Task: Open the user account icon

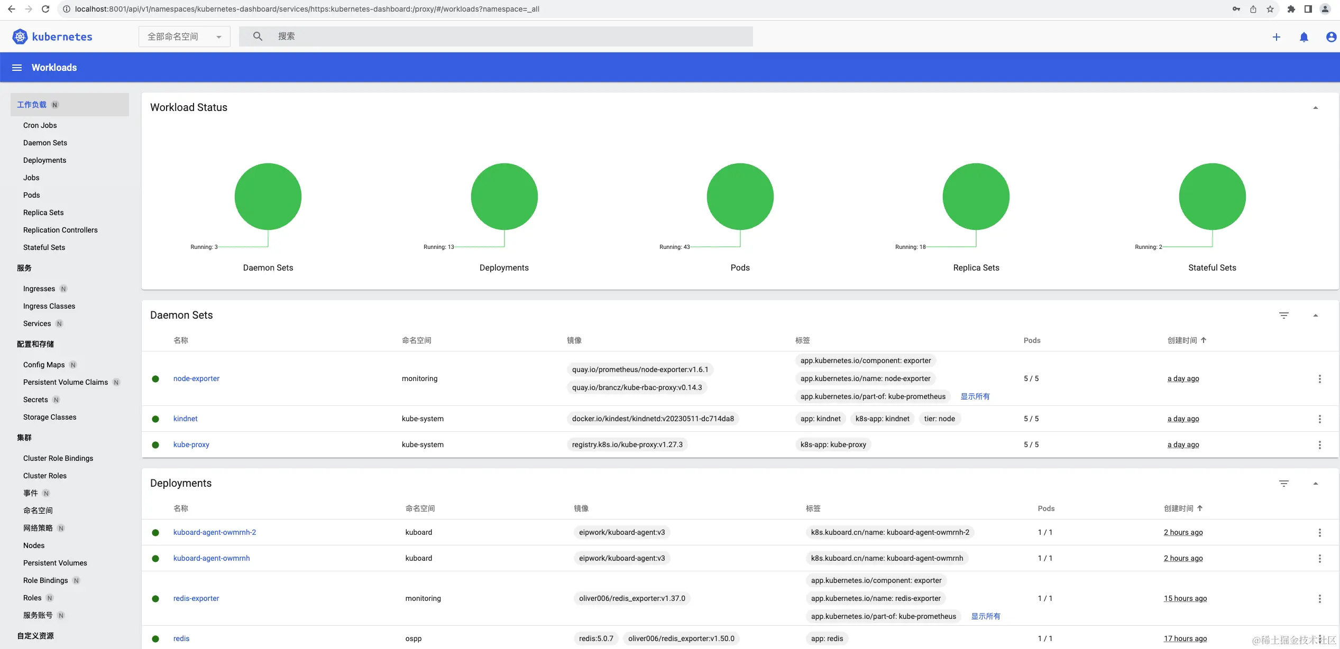Action: coord(1330,37)
